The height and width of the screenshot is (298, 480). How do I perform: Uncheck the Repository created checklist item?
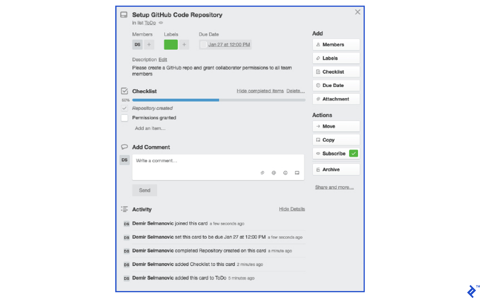[x=124, y=108]
